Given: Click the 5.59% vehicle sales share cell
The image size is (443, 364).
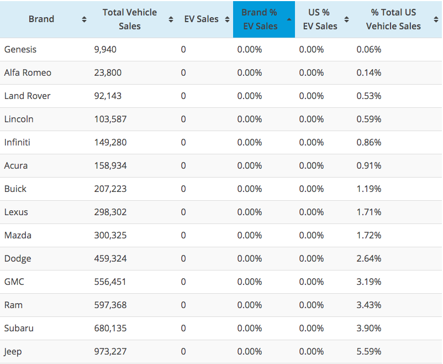Looking at the screenshot, I should click(x=369, y=352).
